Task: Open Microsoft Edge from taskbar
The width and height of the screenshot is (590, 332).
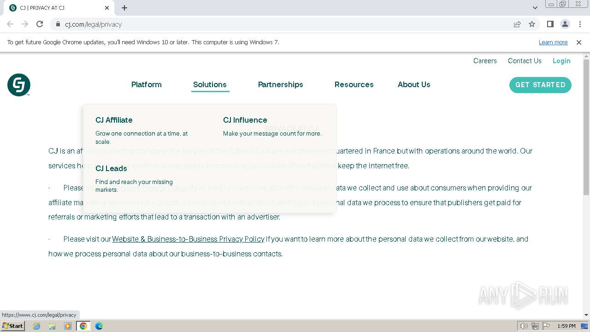Action: coord(99,326)
